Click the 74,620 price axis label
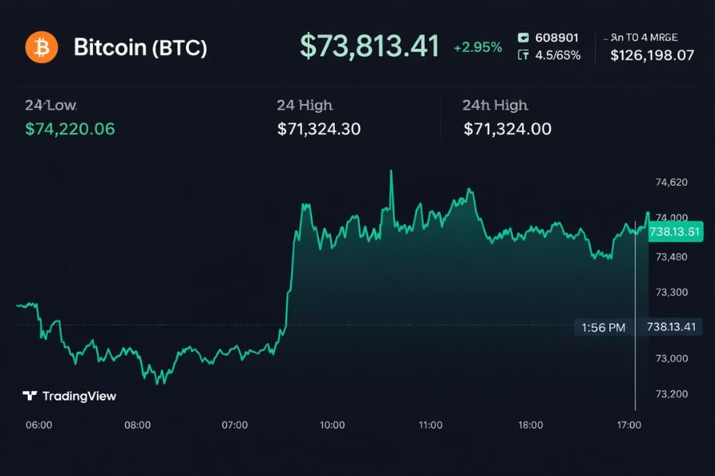Screen dimensions: 715x476 click(x=670, y=183)
